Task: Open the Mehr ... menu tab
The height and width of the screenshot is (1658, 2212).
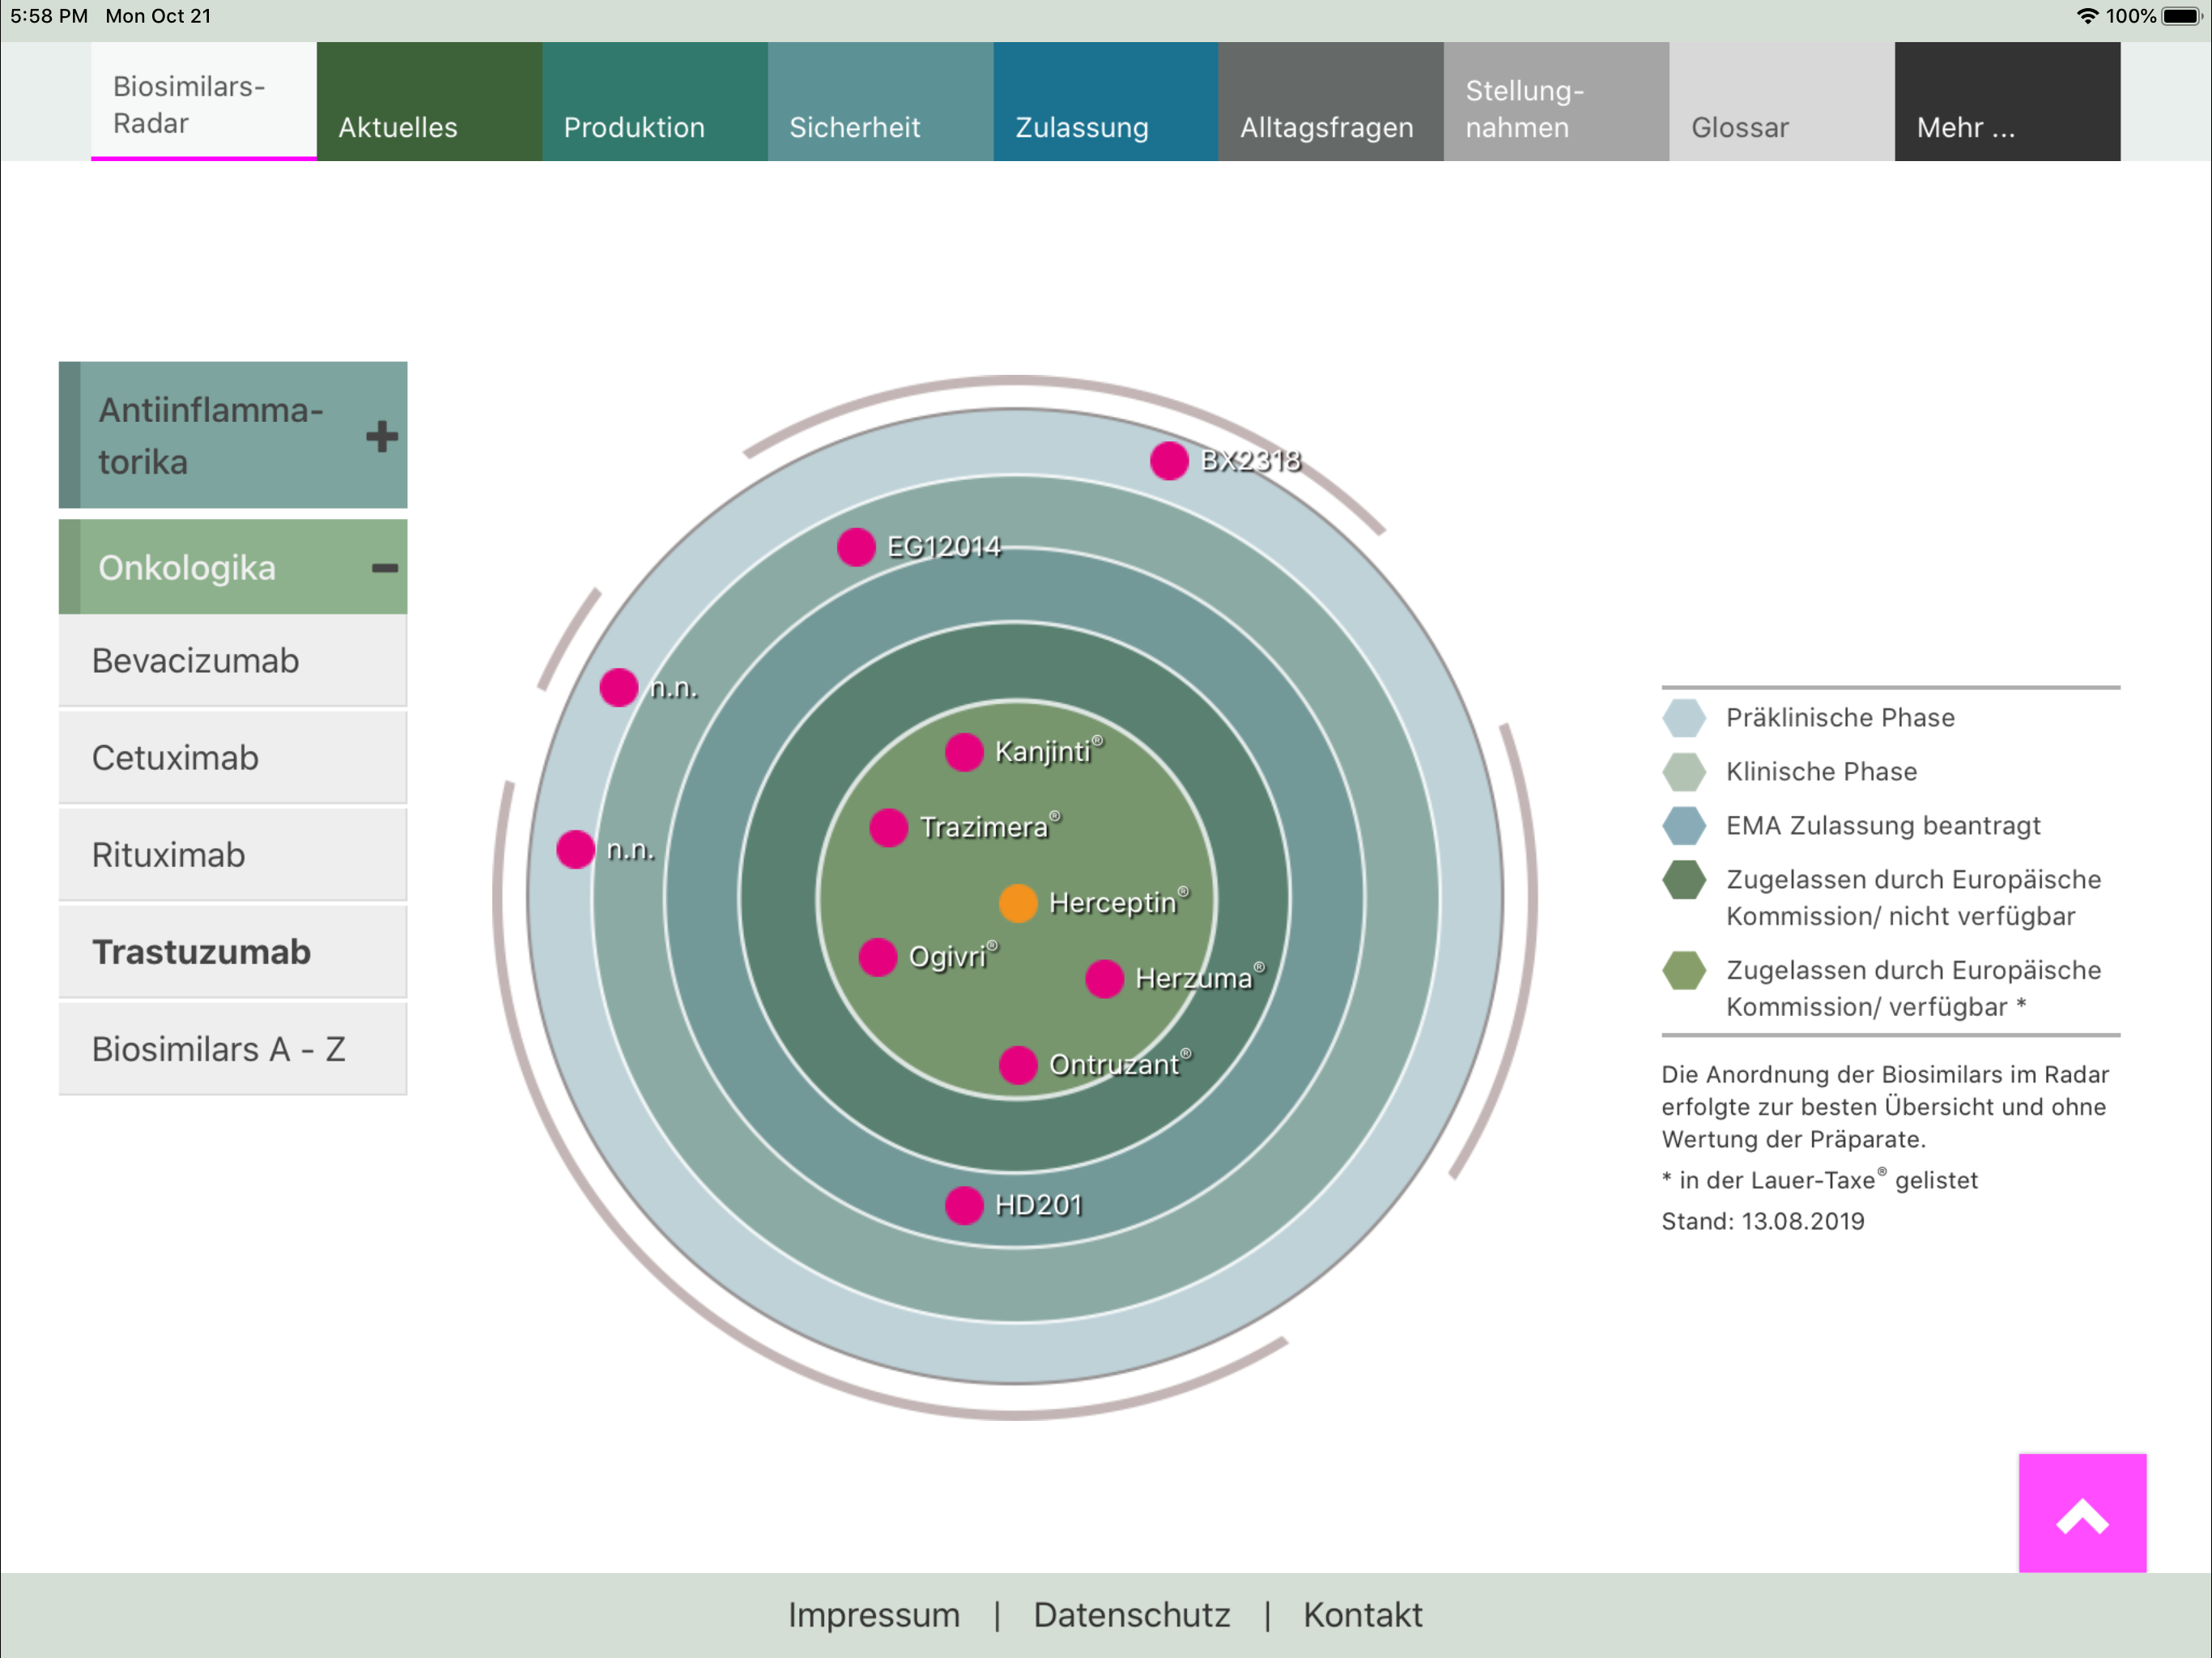Action: [2006, 102]
